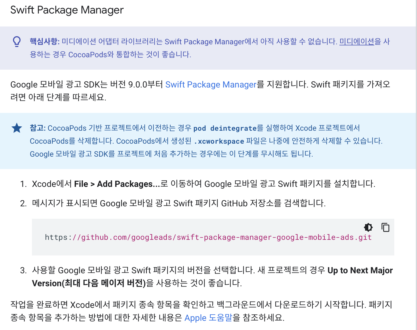
Task: Click step 2 text about GitHub 저장소
Action: [179, 203]
